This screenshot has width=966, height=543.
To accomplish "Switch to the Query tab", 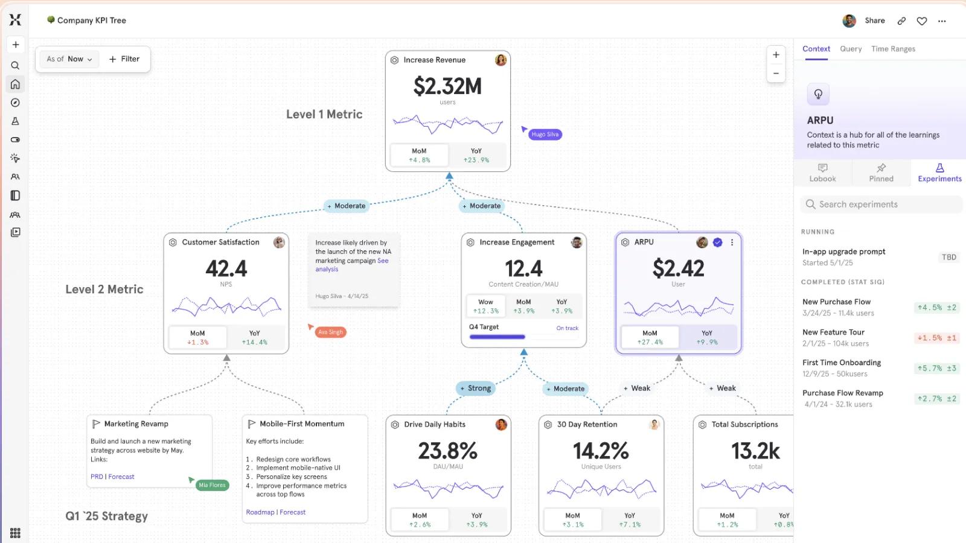I will click(851, 49).
